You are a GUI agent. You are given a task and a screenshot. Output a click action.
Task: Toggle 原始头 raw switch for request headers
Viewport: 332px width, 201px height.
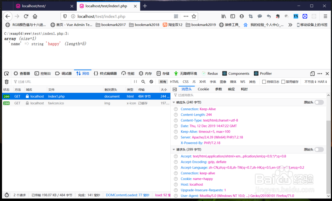tap(319, 150)
